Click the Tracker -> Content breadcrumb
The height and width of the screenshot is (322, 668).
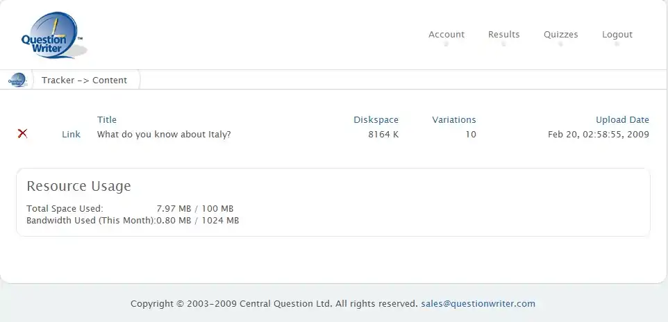point(84,80)
